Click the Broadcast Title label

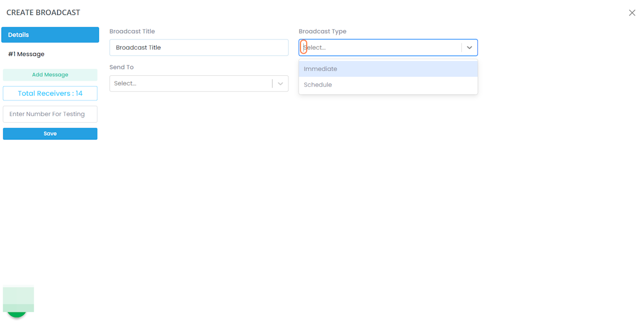coord(132,32)
